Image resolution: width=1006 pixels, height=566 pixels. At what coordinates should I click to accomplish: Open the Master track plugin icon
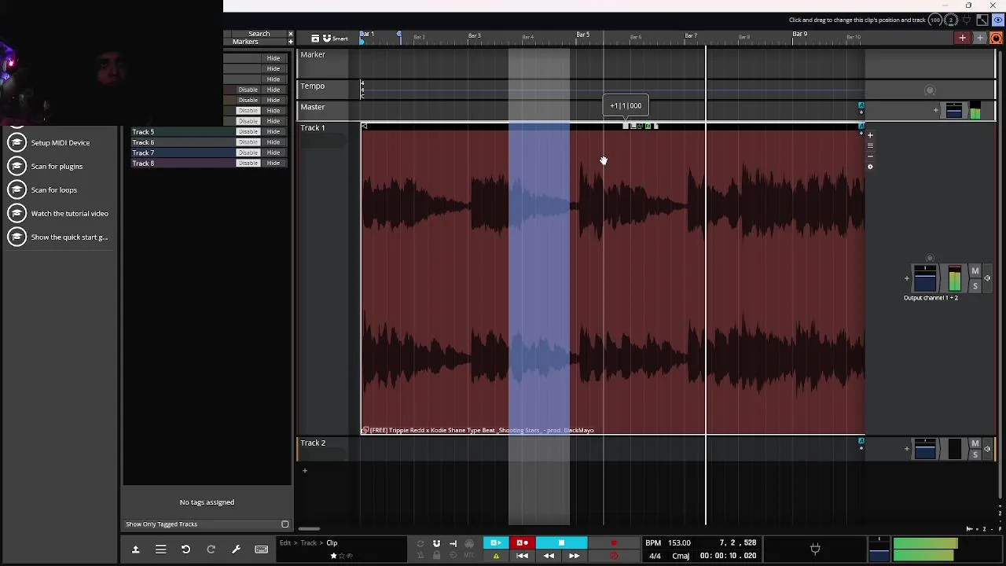953,111
